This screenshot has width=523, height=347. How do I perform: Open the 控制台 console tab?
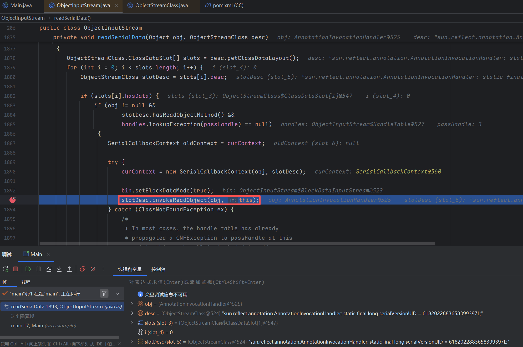pos(158,269)
